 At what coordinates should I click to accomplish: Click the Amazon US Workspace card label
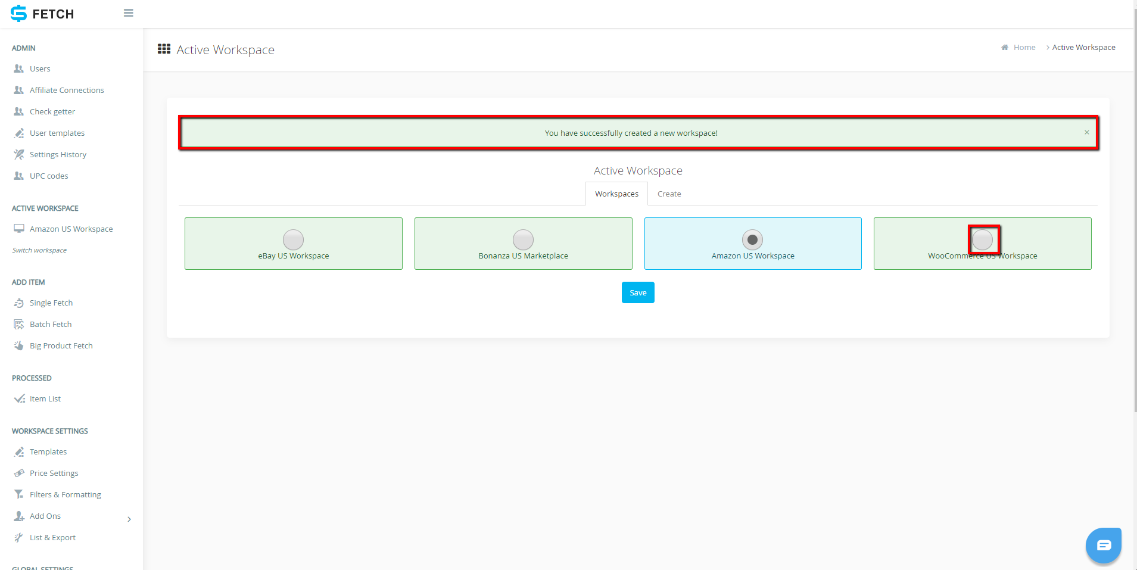753,256
